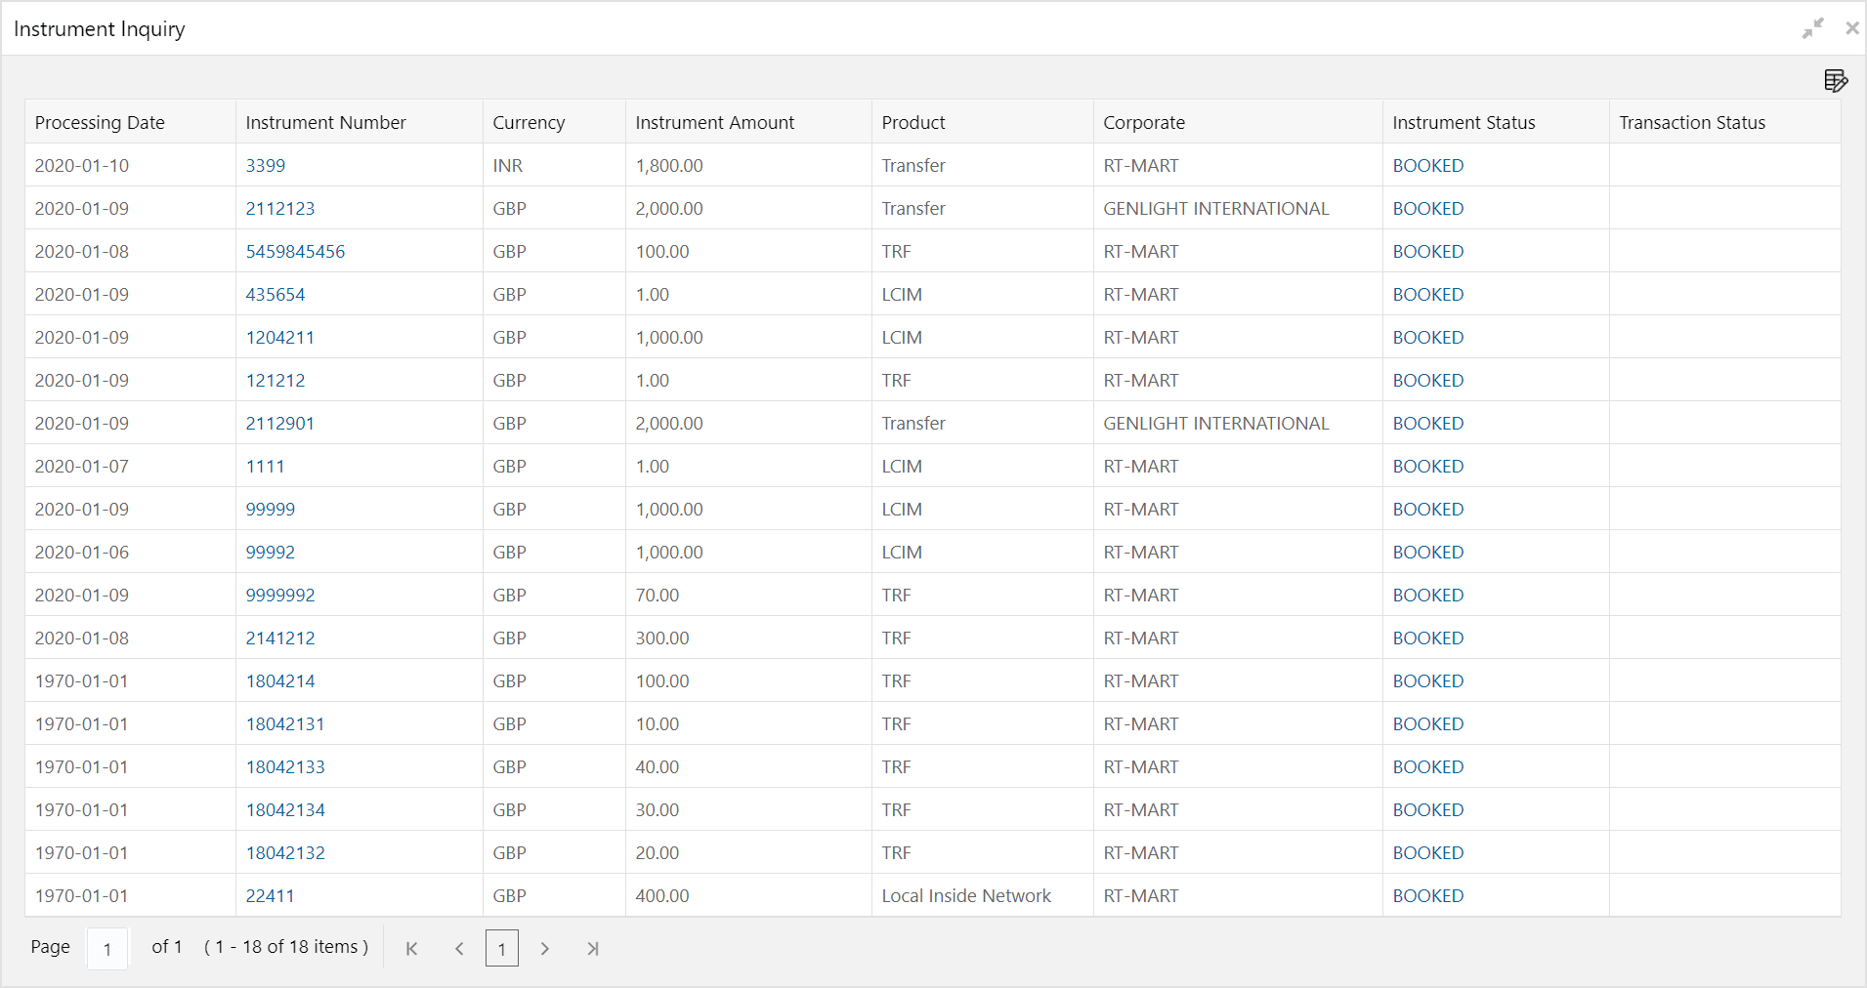
Task: Click BOOKED status for instrument 22411
Action: coord(1428,896)
